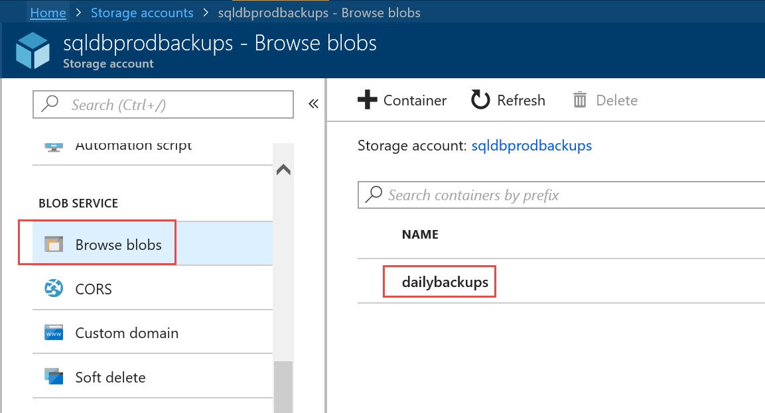
Task: Collapse the sidebar with double chevron
Action: [x=313, y=103]
